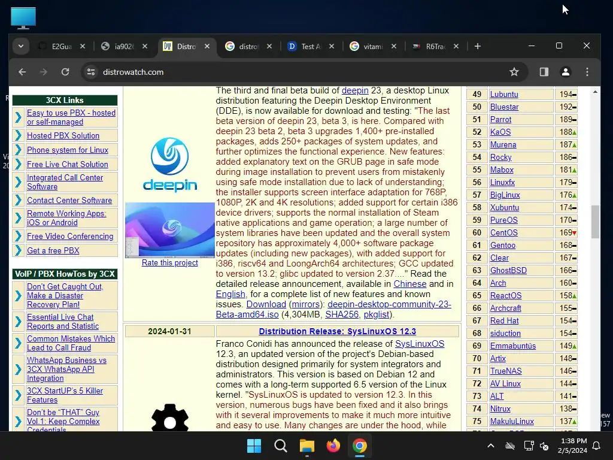
Task: Show hidden system tray icons
Action: pos(491,446)
